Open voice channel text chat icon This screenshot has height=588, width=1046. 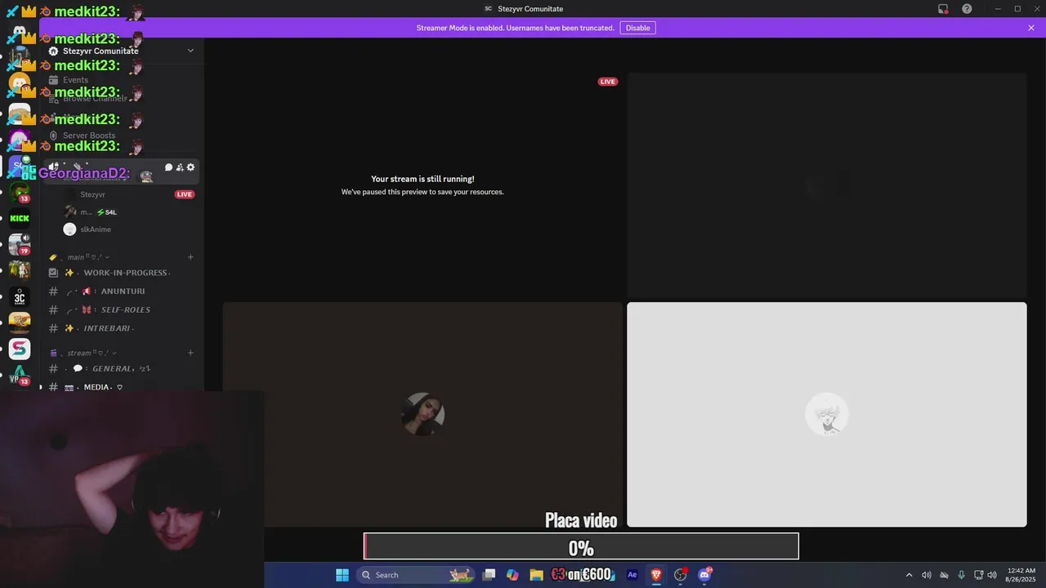click(168, 167)
